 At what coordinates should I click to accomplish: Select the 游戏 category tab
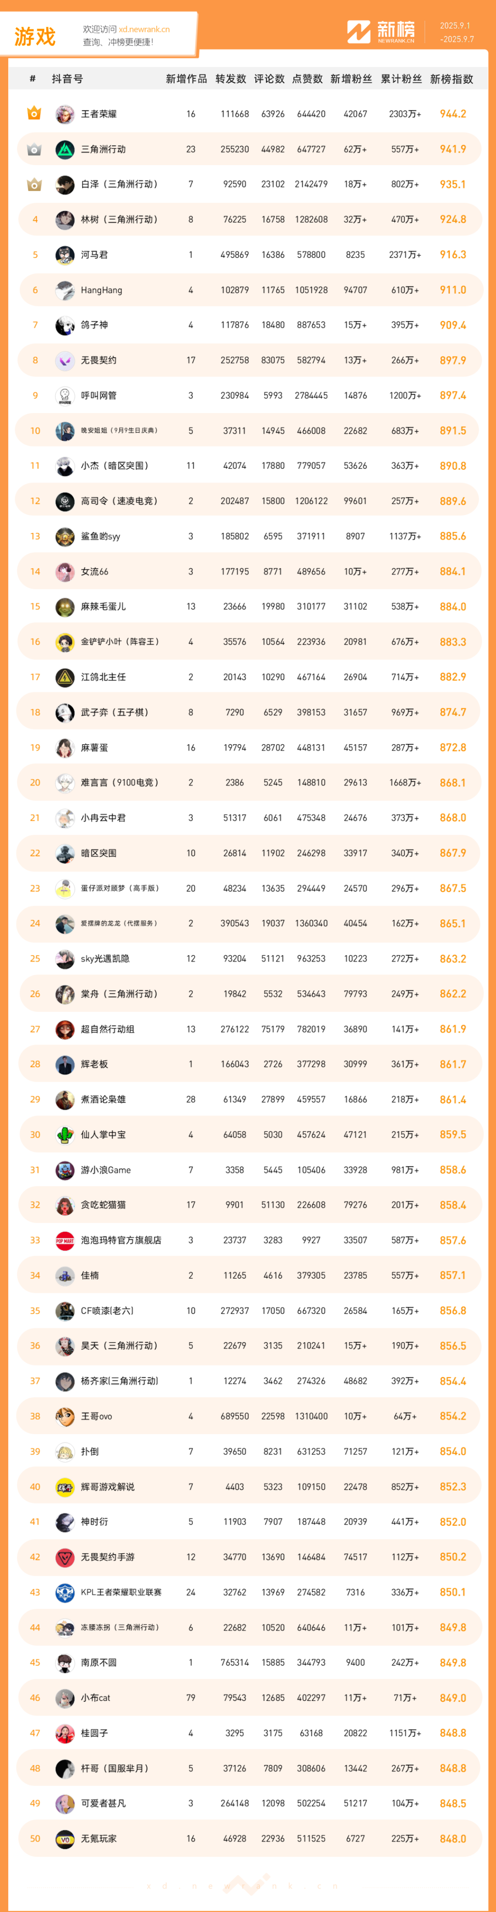(35, 36)
